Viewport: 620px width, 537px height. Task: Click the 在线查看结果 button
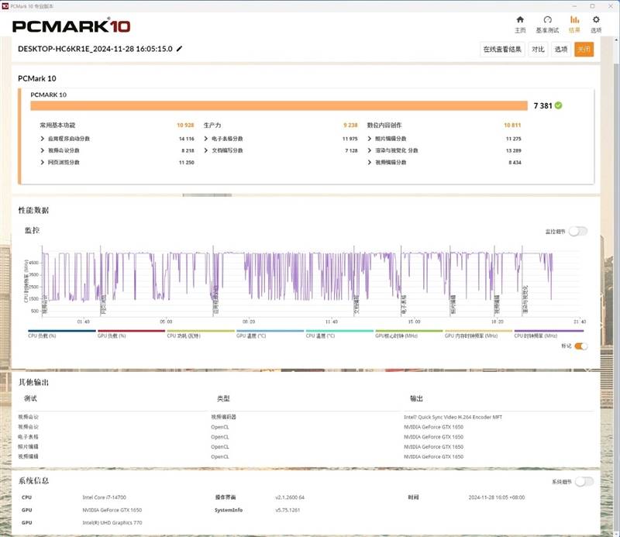tap(503, 50)
